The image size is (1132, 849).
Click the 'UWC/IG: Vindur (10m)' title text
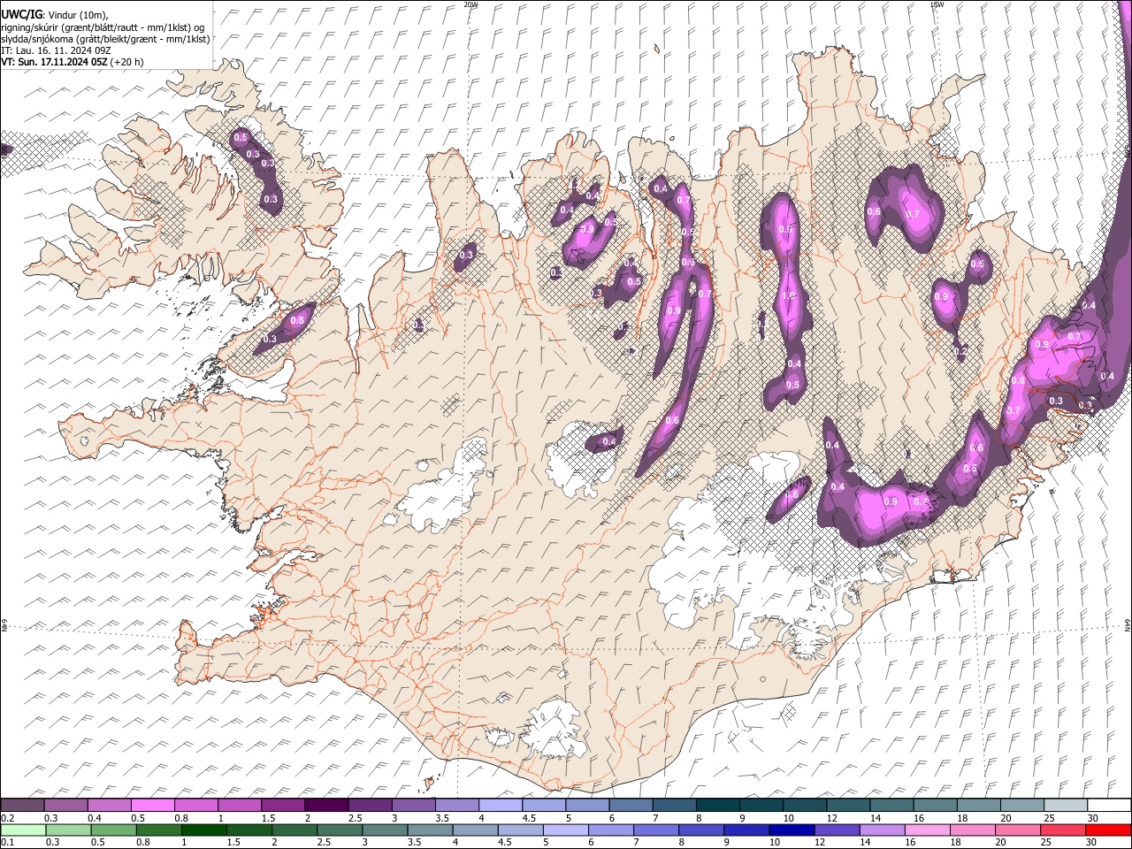pos(55,15)
